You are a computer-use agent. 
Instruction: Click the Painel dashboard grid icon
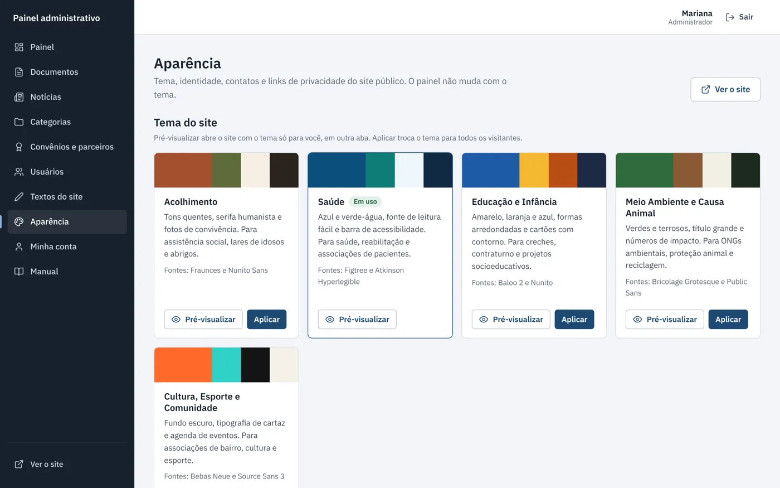[x=19, y=47]
